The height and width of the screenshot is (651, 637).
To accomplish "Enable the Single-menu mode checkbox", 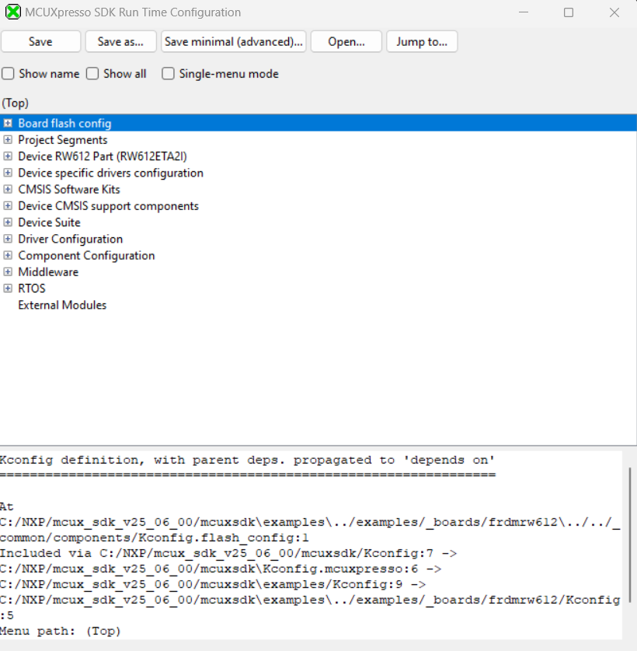I will 168,74.
